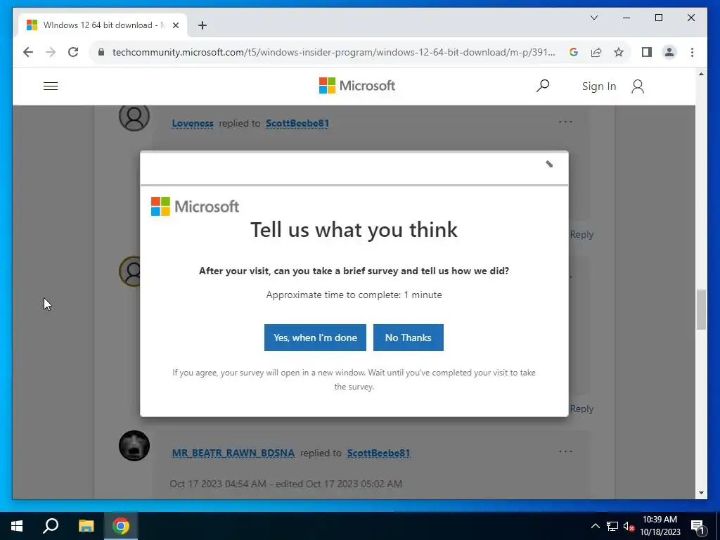This screenshot has height=540, width=720.
Task: Click the site lock icon in address bar
Action: 101,52
